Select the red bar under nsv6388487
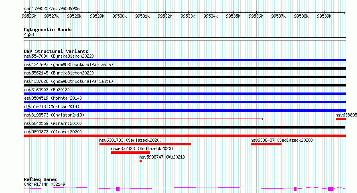The image size is (357, 193). coord(266,144)
